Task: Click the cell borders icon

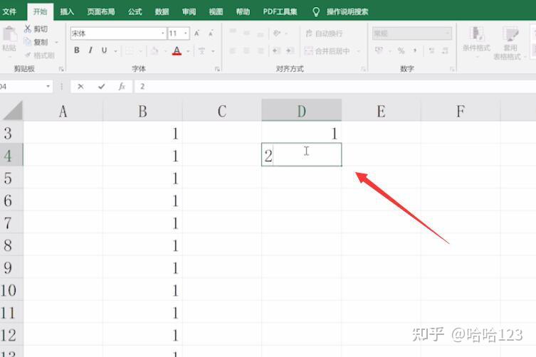Action: [130, 51]
